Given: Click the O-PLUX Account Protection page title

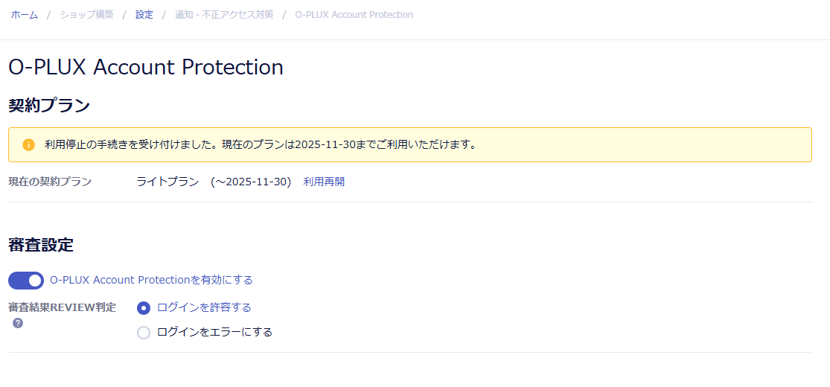Looking at the screenshot, I should [146, 68].
